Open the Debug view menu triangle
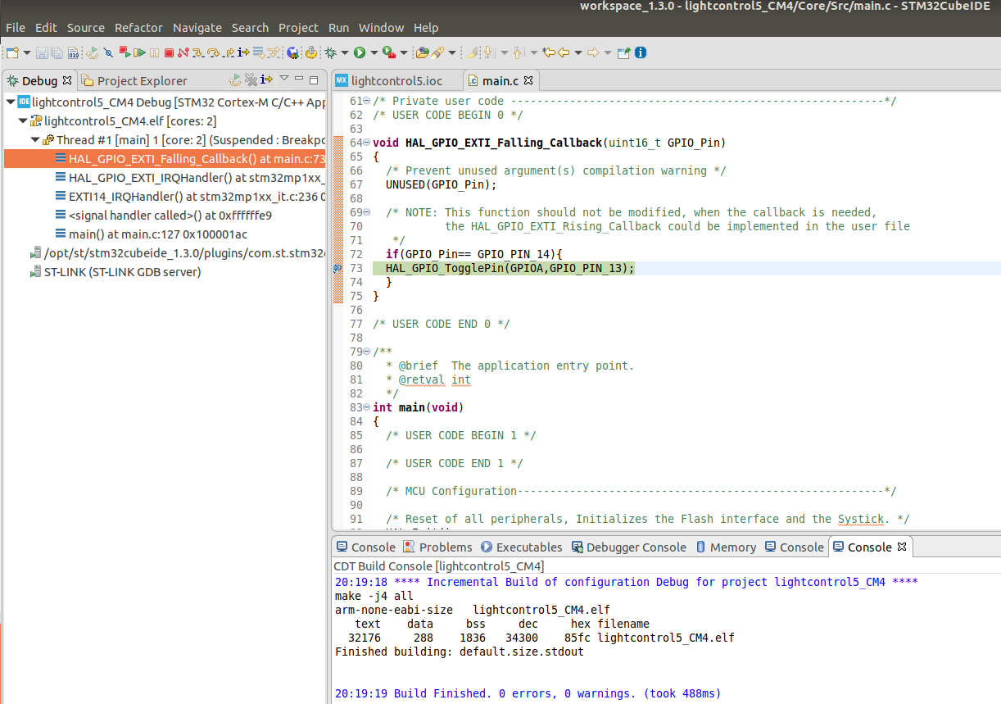Image resolution: width=1001 pixels, height=704 pixels. [284, 78]
